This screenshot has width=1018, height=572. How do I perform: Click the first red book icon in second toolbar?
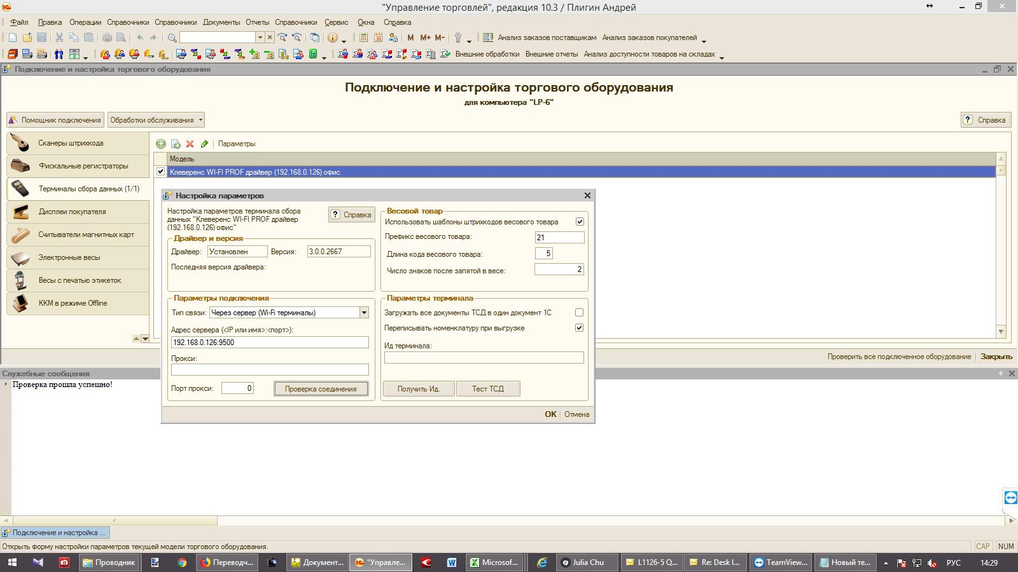click(12, 54)
